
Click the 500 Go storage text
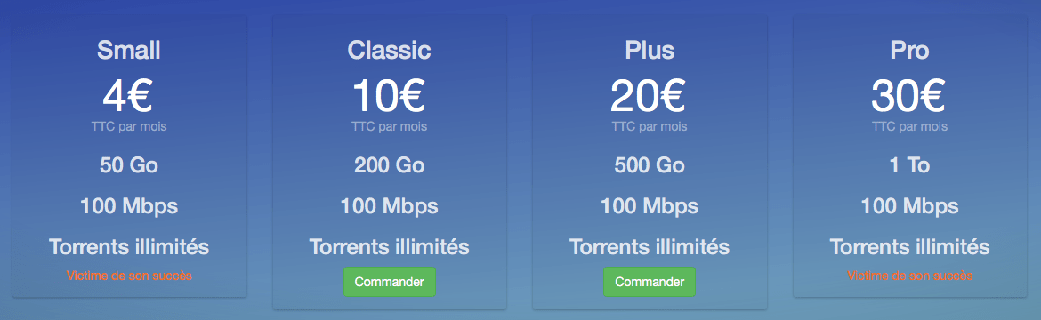(650, 164)
